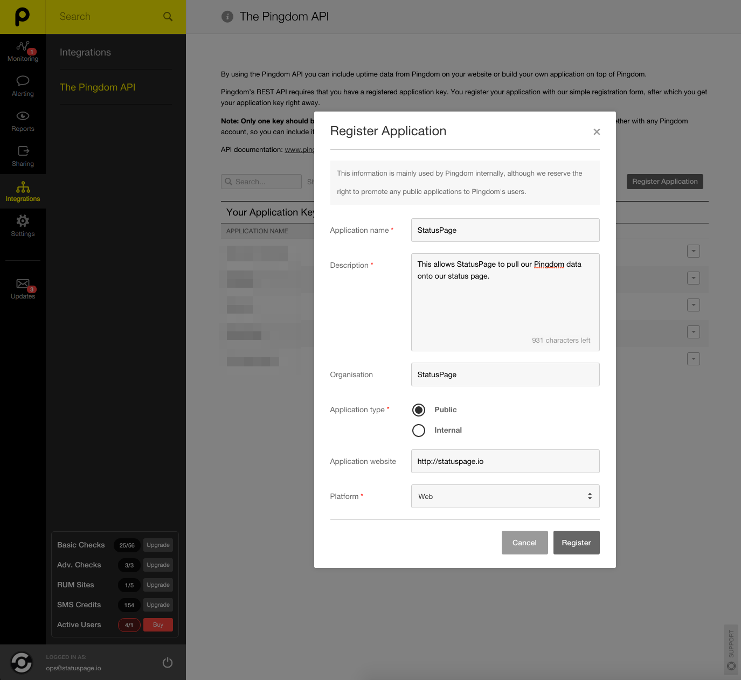This screenshot has height=680, width=741.
Task: Open the Monitoring section
Action: tap(23, 52)
